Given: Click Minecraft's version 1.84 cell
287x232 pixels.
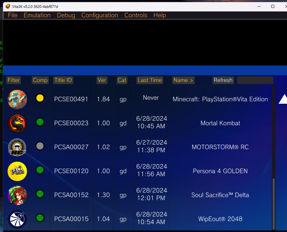Looking at the screenshot, I should click(x=104, y=99).
